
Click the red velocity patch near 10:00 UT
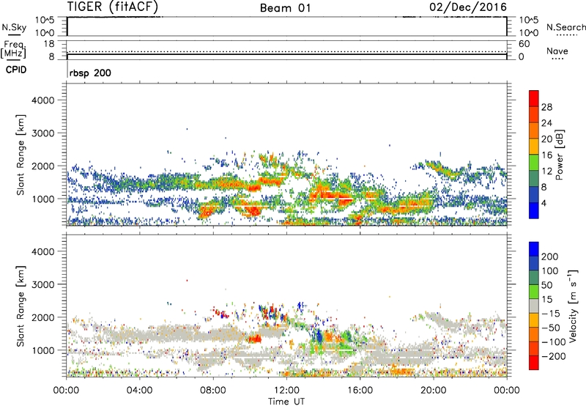coord(255,339)
